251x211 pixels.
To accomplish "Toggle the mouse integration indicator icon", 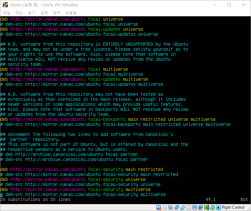I will [x=213, y=208].
